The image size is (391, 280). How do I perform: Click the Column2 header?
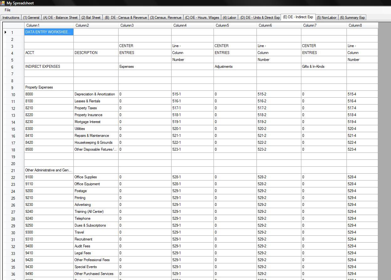point(96,25)
